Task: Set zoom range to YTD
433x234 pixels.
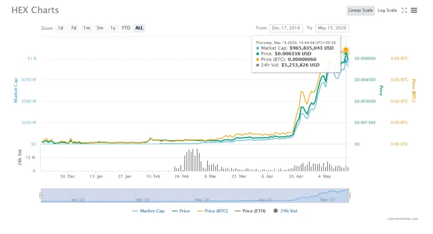Action: pyautogui.click(x=126, y=28)
